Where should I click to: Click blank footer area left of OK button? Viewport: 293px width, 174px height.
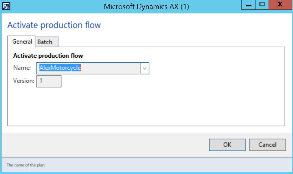[x=100, y=145]
